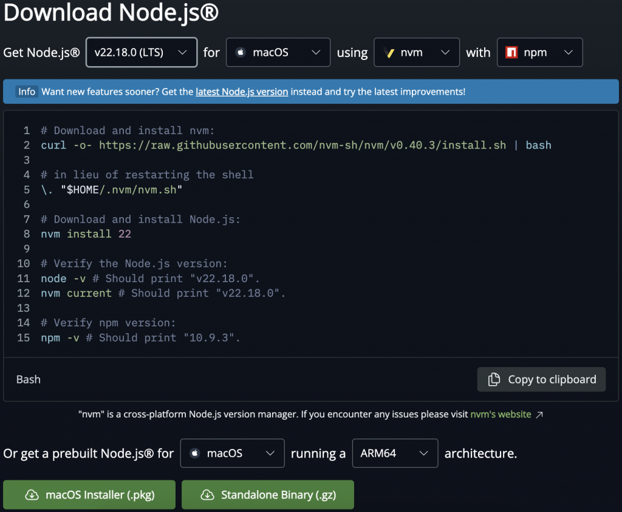Viewport: 622px width, 512px height.
Task: Click the "# Verify npm version:" comment
Action: 108,323
